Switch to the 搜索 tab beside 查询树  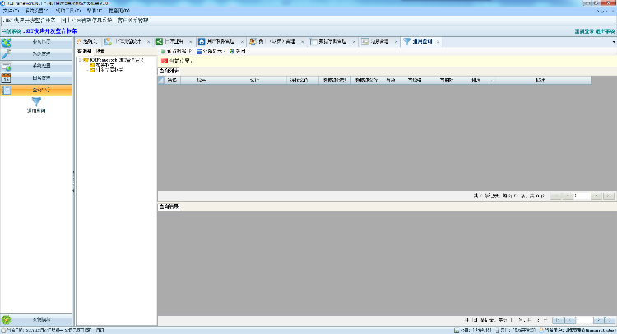100,52
